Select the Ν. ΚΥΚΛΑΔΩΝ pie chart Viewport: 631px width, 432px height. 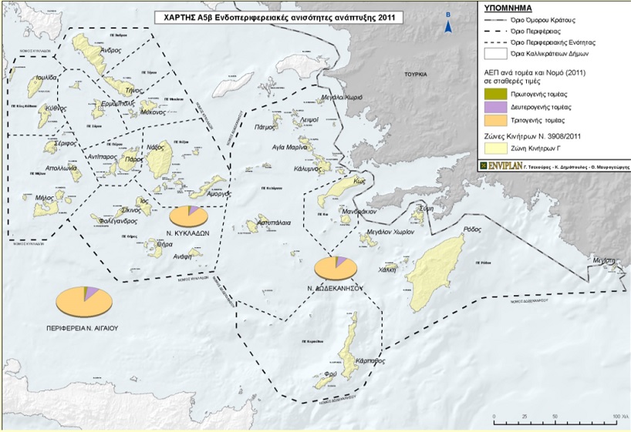pyautogui.click(x=189, y=217)
